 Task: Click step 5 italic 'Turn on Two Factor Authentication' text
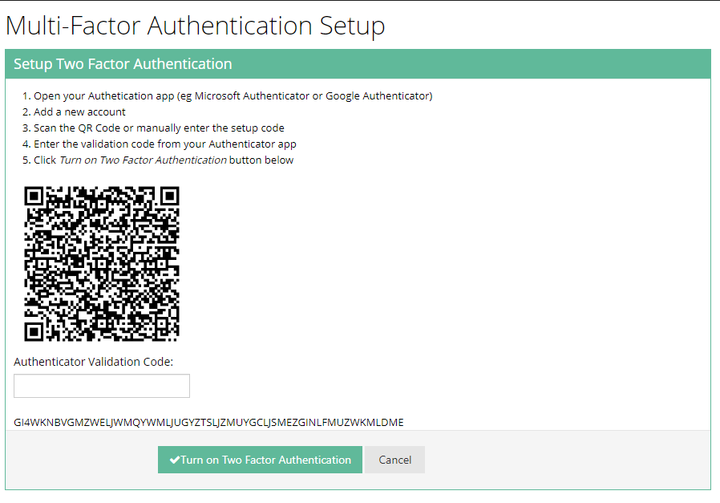coord(143,160)
